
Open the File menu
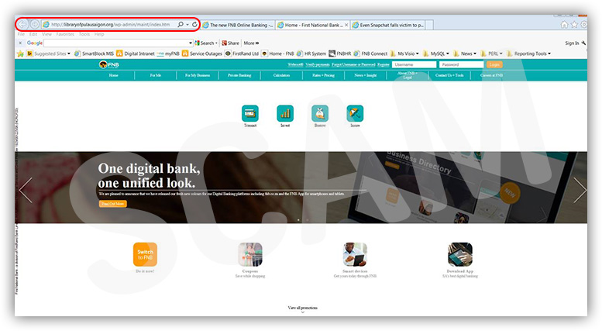[21, 34]
